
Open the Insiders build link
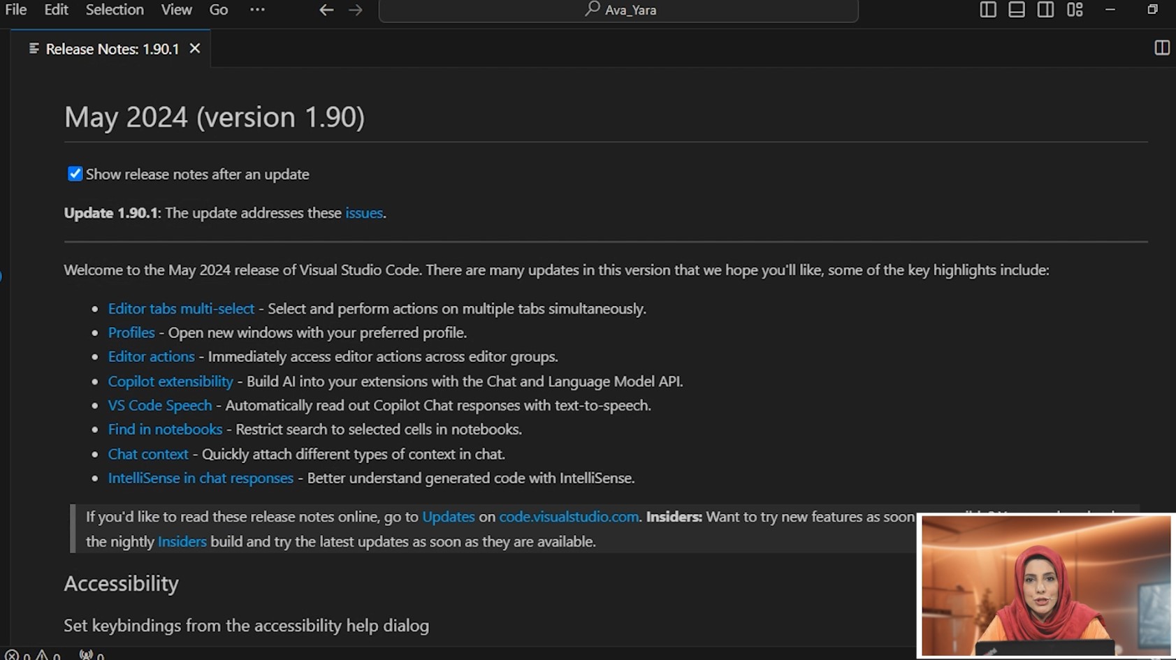(x=182, y=541)
